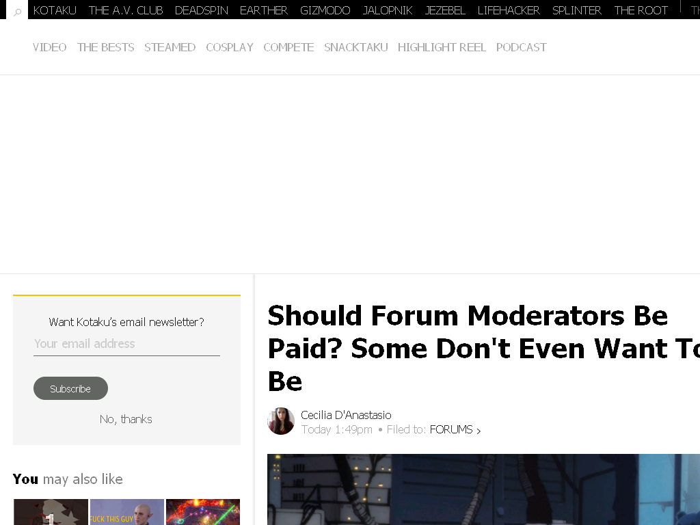The width and height of the screenshot is (700, 525).
Task: Open the thumbnail captioned 'FUCK THIS GUY'
Action: (126, 512)
